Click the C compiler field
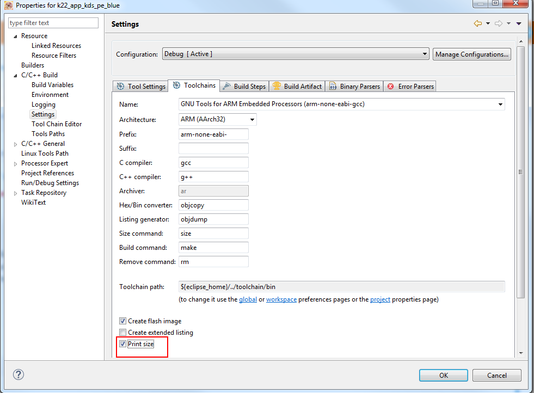Viewport: 534px width, 393px height. 213,162
